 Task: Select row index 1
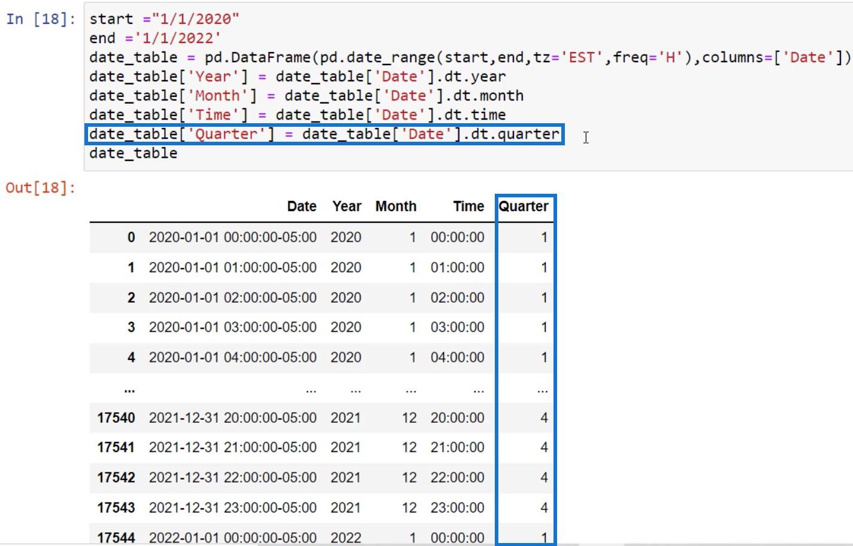coord(131,267)
